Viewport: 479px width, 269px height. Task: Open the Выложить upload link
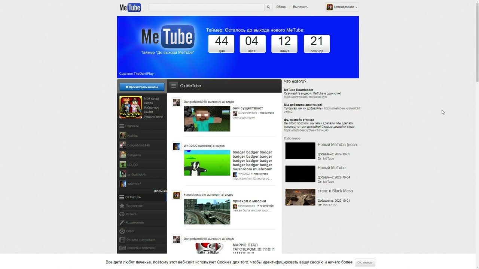pyautogui.click(x=300, y=7)
